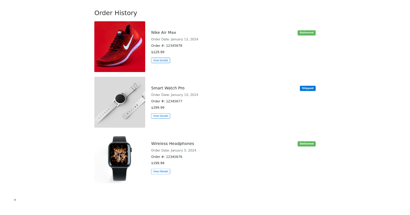This screenshot has width=410, height=215.
Task: Expand the chevron at the bottom left
Action: pyautogui.click(x=15, y=199)
